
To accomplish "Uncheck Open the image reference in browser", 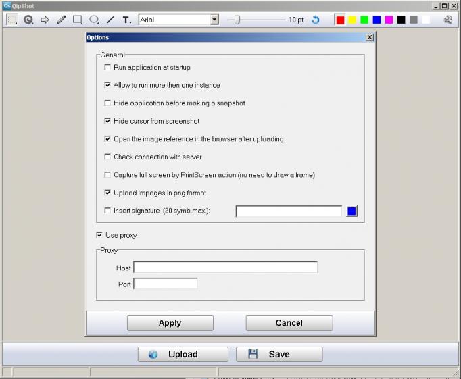I will [107, 139].
